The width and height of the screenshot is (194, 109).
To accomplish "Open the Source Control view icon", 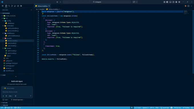I will 12,6.
